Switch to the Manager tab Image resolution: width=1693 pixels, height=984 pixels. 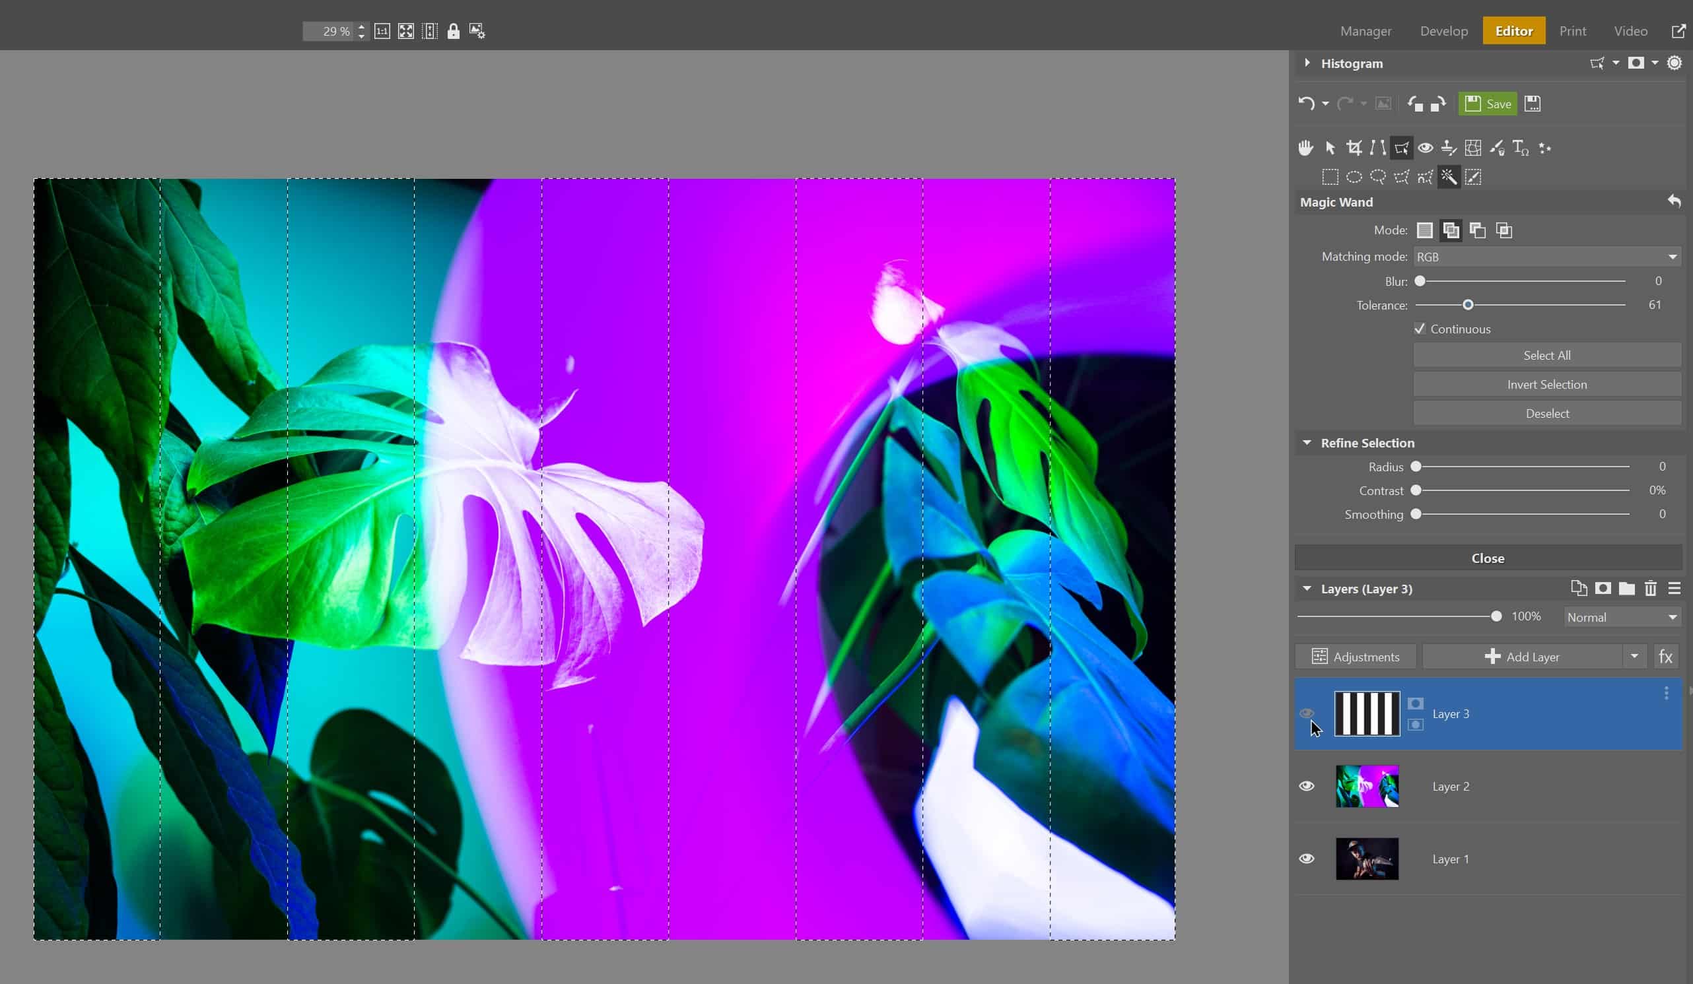tap(1365, 31)
